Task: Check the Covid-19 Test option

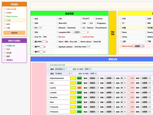Action: (x=82, y=37)
